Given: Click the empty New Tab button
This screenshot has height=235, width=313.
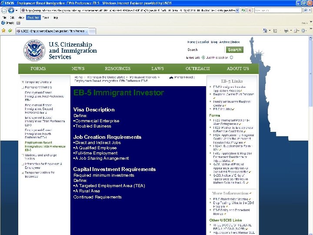Looking at the screenshot, I should pyautogui.click(x=92, y=31).
